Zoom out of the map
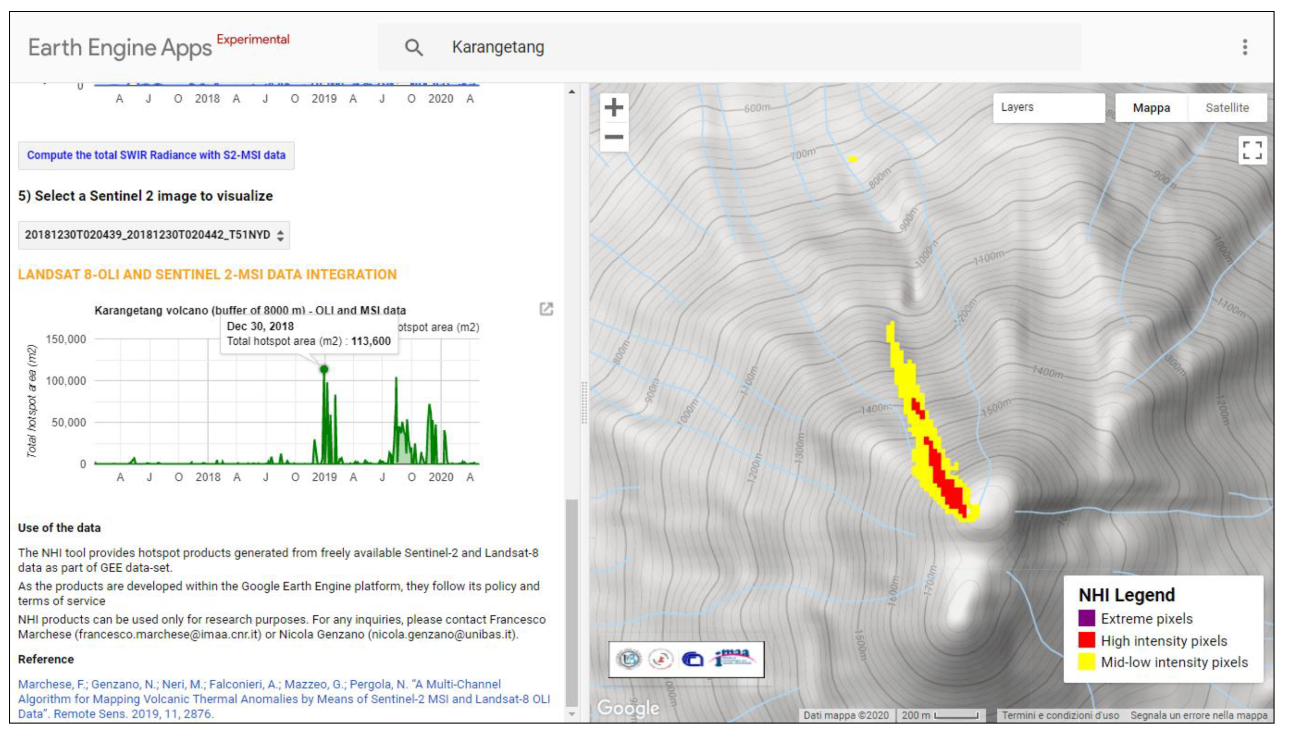This screenshot has height=738, width=1290. (614, 137)
